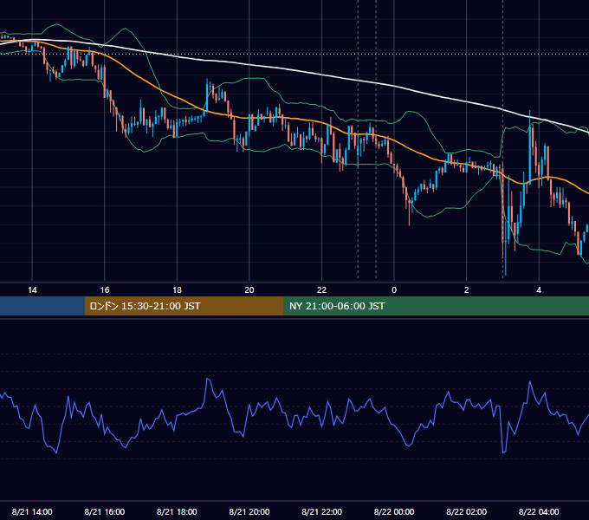Click the hour label 22 on price chart axis
Viewport: 589px width, 520px height.
pos(321,289)
